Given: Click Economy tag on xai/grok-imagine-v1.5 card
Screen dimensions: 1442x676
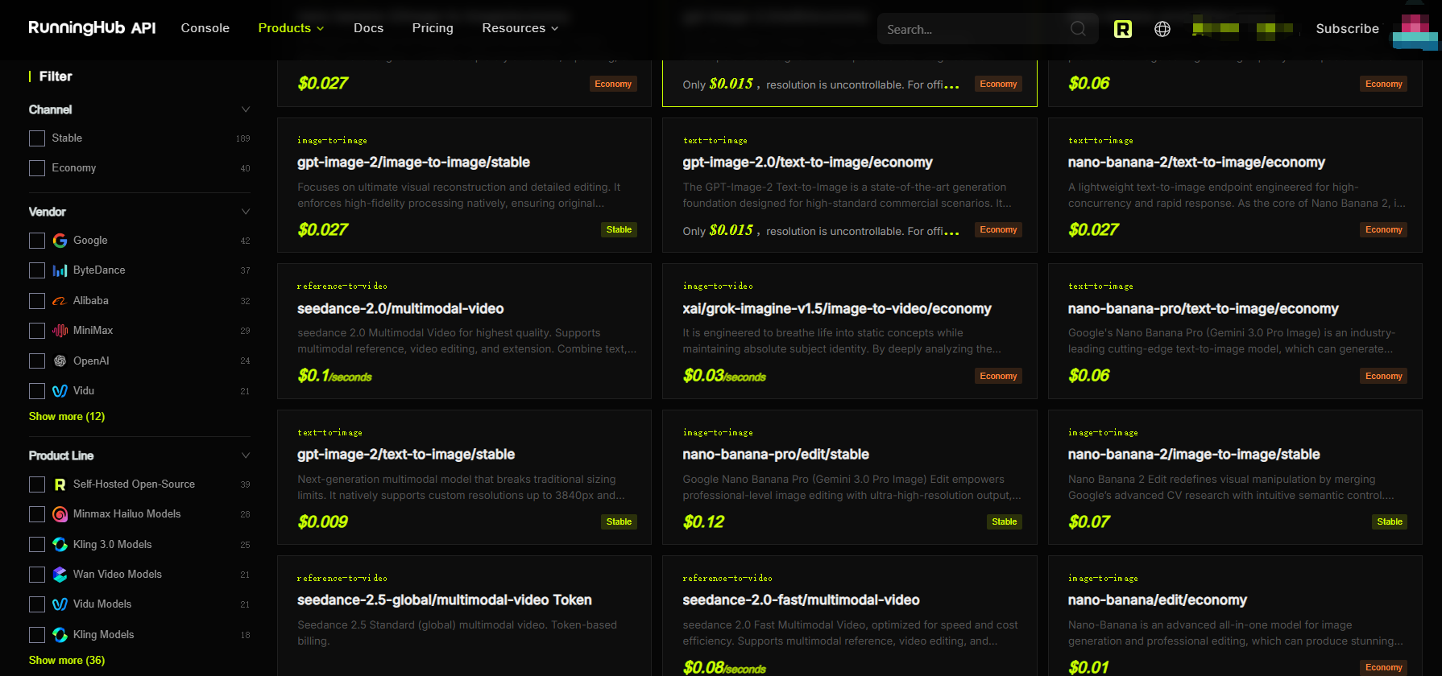Looking at the screenshot, I should coord(999,377).
